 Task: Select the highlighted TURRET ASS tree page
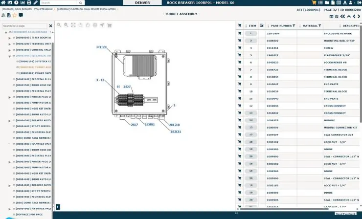35,67
